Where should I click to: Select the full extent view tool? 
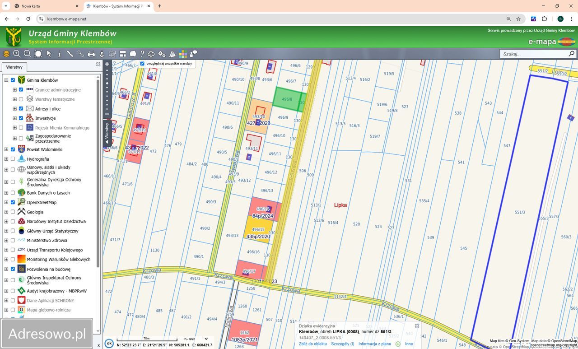pyautogui.click(x=38, y=54)
